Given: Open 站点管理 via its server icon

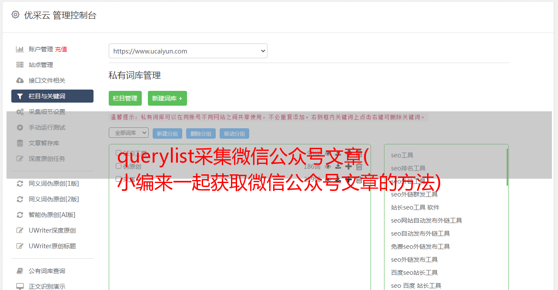Looking at the screenshot, I should click(20, 65).
